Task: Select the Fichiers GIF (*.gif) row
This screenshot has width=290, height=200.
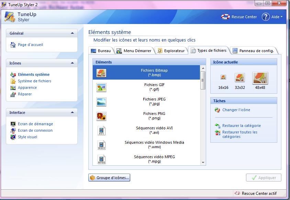Action: [x=146, y=87]
